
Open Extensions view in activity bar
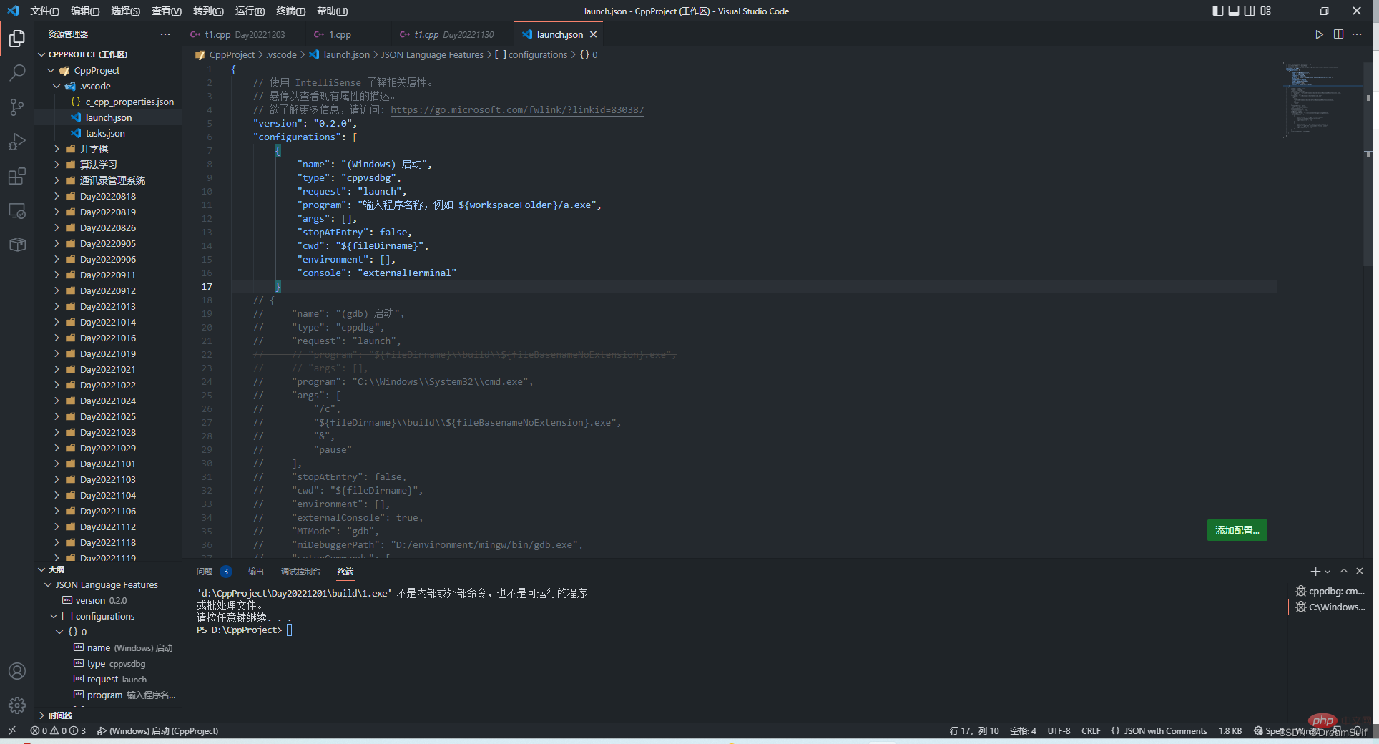point(17,176)
